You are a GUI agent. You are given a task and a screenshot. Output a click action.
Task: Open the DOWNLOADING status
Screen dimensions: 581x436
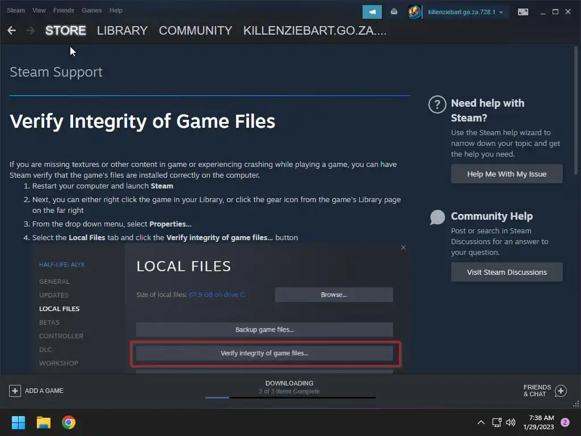point(289,383)
